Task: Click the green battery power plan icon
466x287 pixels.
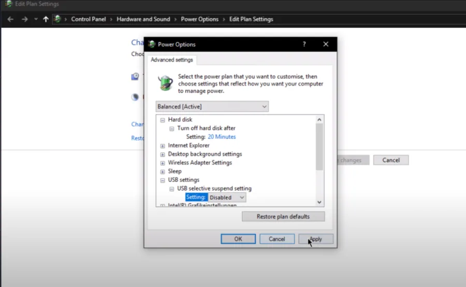Action: tap(165, 83)
